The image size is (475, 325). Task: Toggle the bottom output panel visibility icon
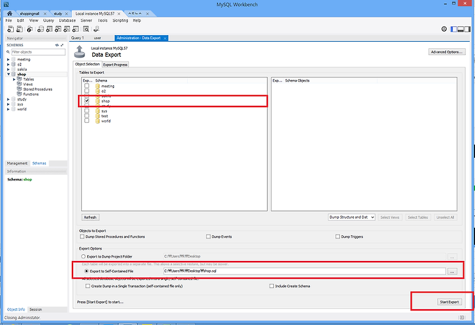coord(460,29)
